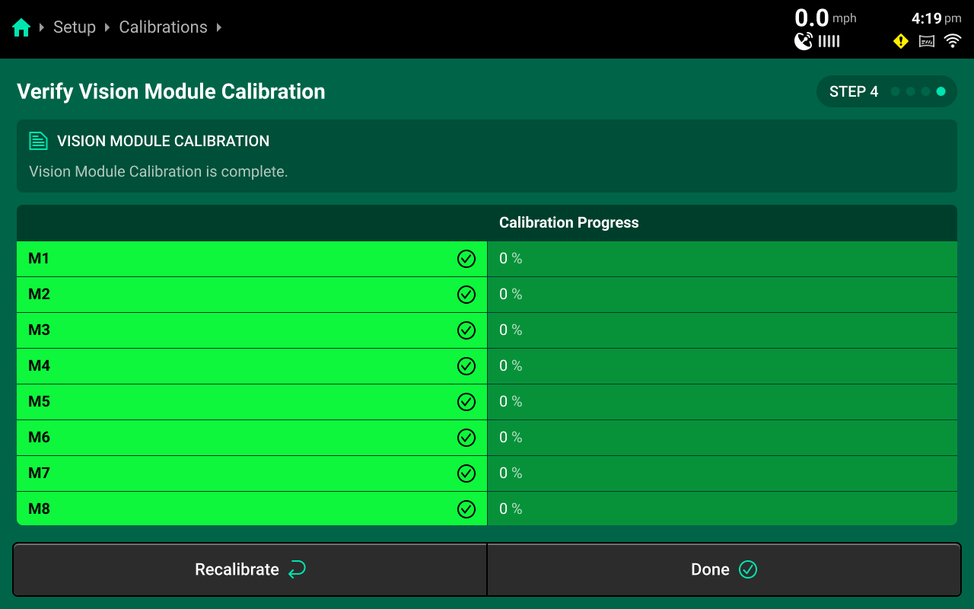
Task: Expand arrow between Home and Setup
Action: (x=42, y=27)
